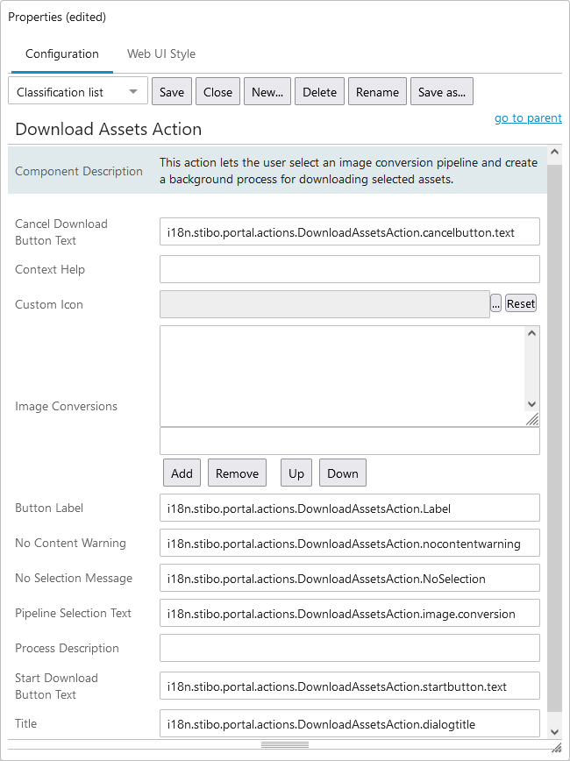Open Custom Icon browse ellipsis button

[x=495, y=303]
